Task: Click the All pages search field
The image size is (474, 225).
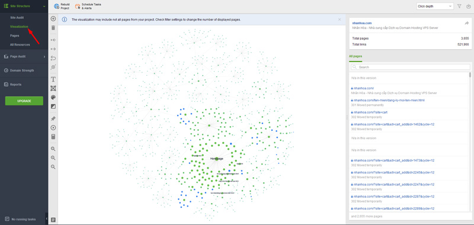Action: 410,67
